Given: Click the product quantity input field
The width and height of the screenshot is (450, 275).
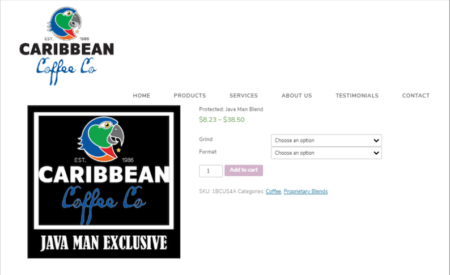Looking at the screenshot, I should (211, 171).
